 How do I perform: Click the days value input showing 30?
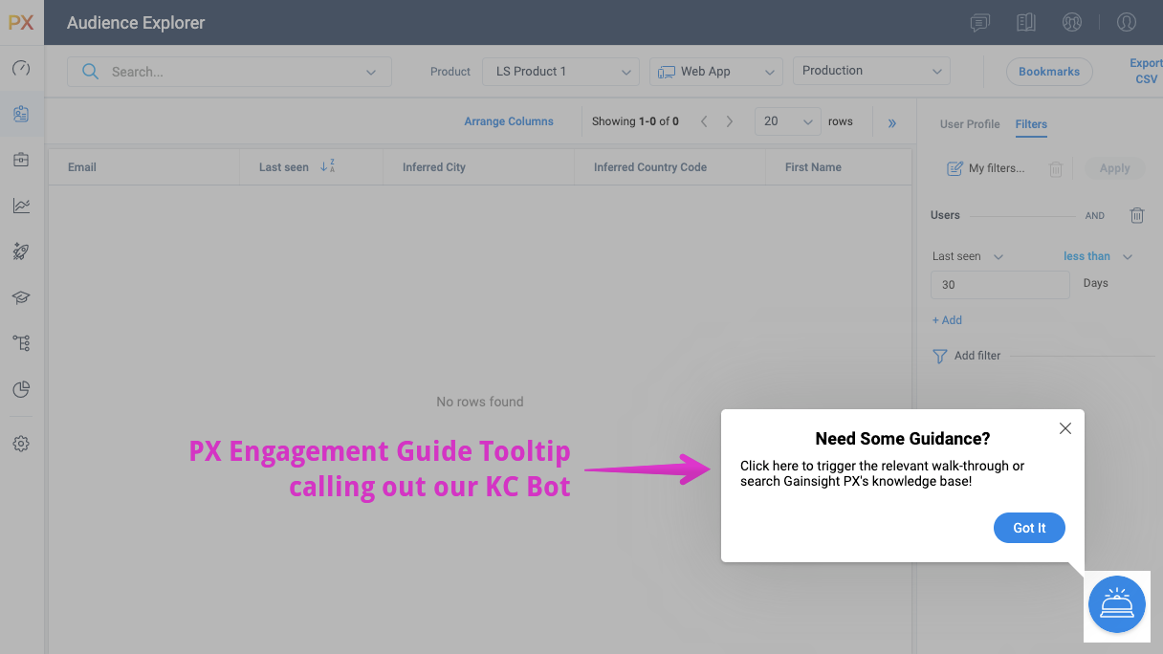[x=1000, y=285]
